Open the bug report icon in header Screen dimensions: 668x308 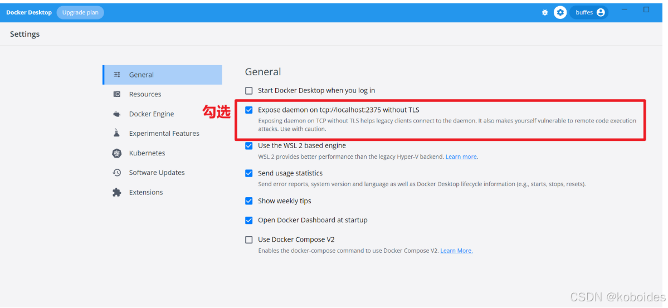click(x=544, y=12)
